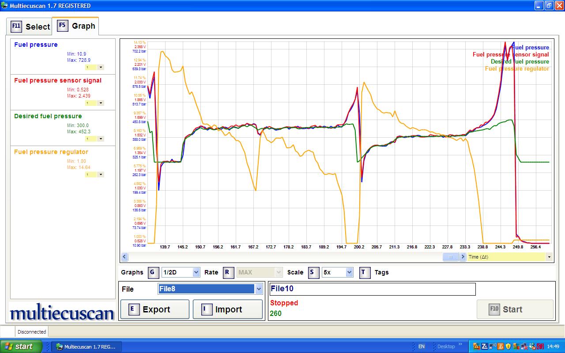Viewport: 565px width, 353px height.
Task: Click the EN language indicator on the taskbar
Action: click(422, 347)
